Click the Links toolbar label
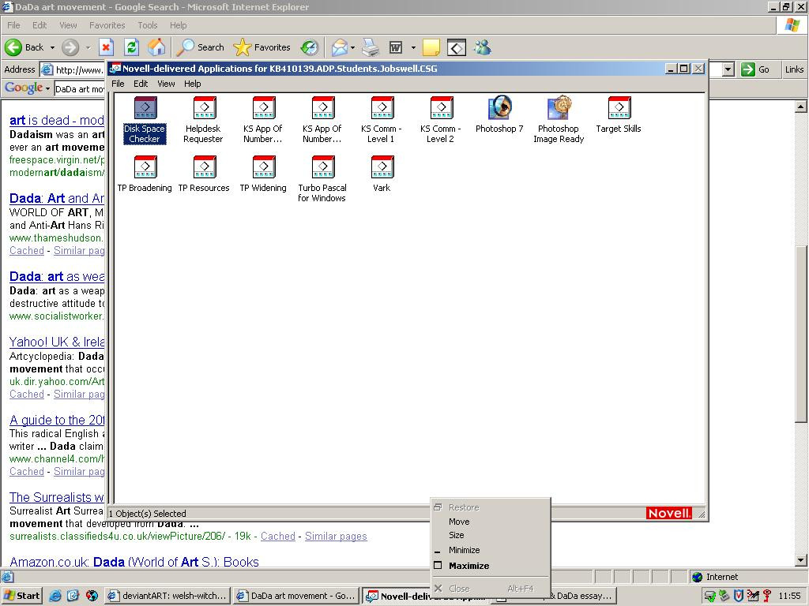 (x=794, y=69)
